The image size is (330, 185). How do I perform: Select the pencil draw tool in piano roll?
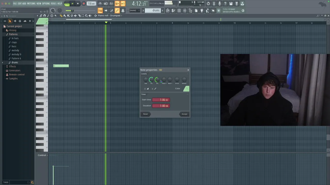pyautogui.click(x=61, y=16)
